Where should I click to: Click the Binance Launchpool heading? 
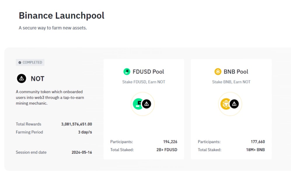click(61, 16)
